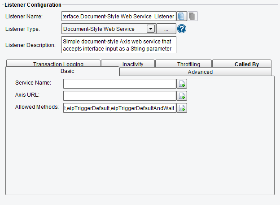
Task: Click the "Listener Description:" label
Action: (x=31, y=45)
